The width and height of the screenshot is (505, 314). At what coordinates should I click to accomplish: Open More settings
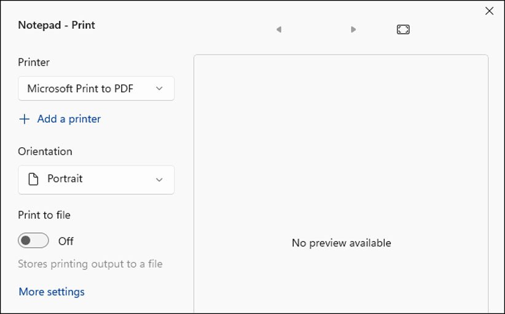pyautogui.click(x=52, y=292)
